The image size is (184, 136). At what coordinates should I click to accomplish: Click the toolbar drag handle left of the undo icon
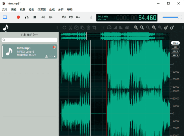pyautogui.click(x=57, y=28)
